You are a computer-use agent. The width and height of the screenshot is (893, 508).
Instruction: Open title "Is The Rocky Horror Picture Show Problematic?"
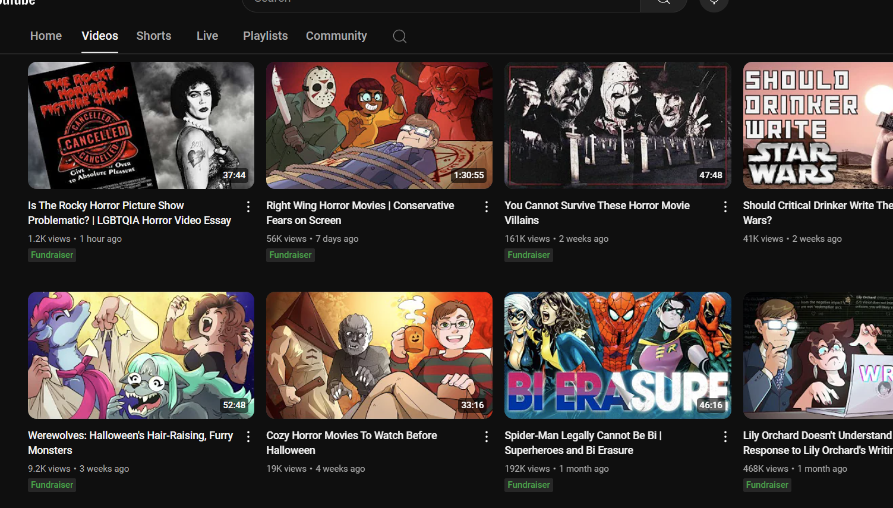(x=130, y=213)
